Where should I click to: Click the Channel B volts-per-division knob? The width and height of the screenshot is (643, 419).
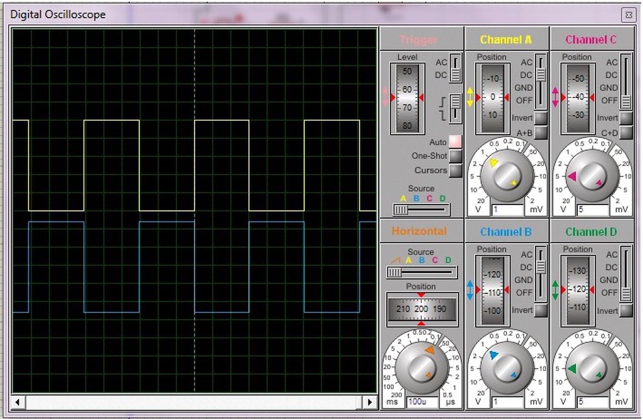[x=506, y=368]
